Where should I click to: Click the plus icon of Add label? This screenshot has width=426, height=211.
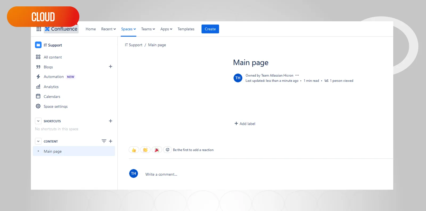[x=236, y=123]
